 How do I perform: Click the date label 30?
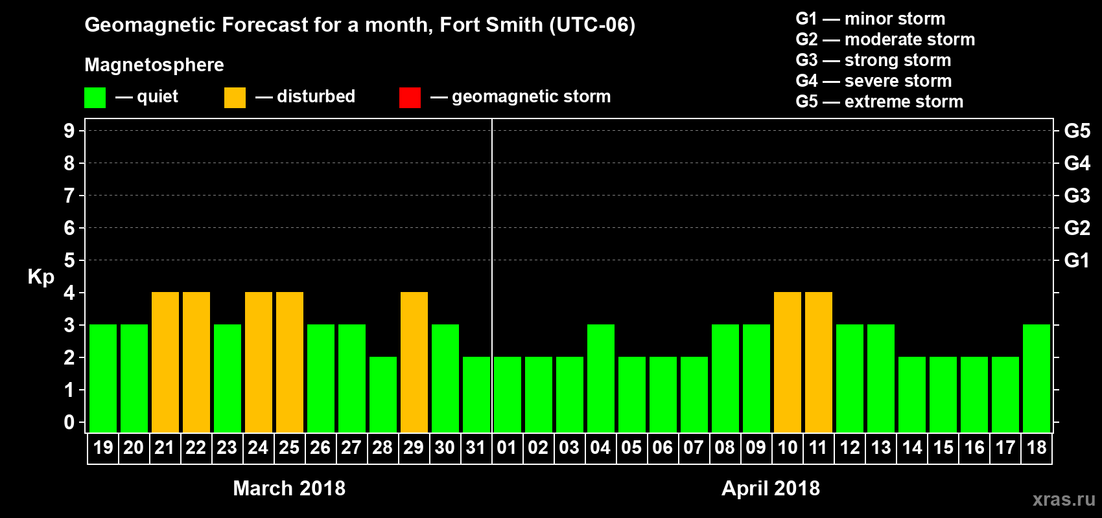point(445,447)
